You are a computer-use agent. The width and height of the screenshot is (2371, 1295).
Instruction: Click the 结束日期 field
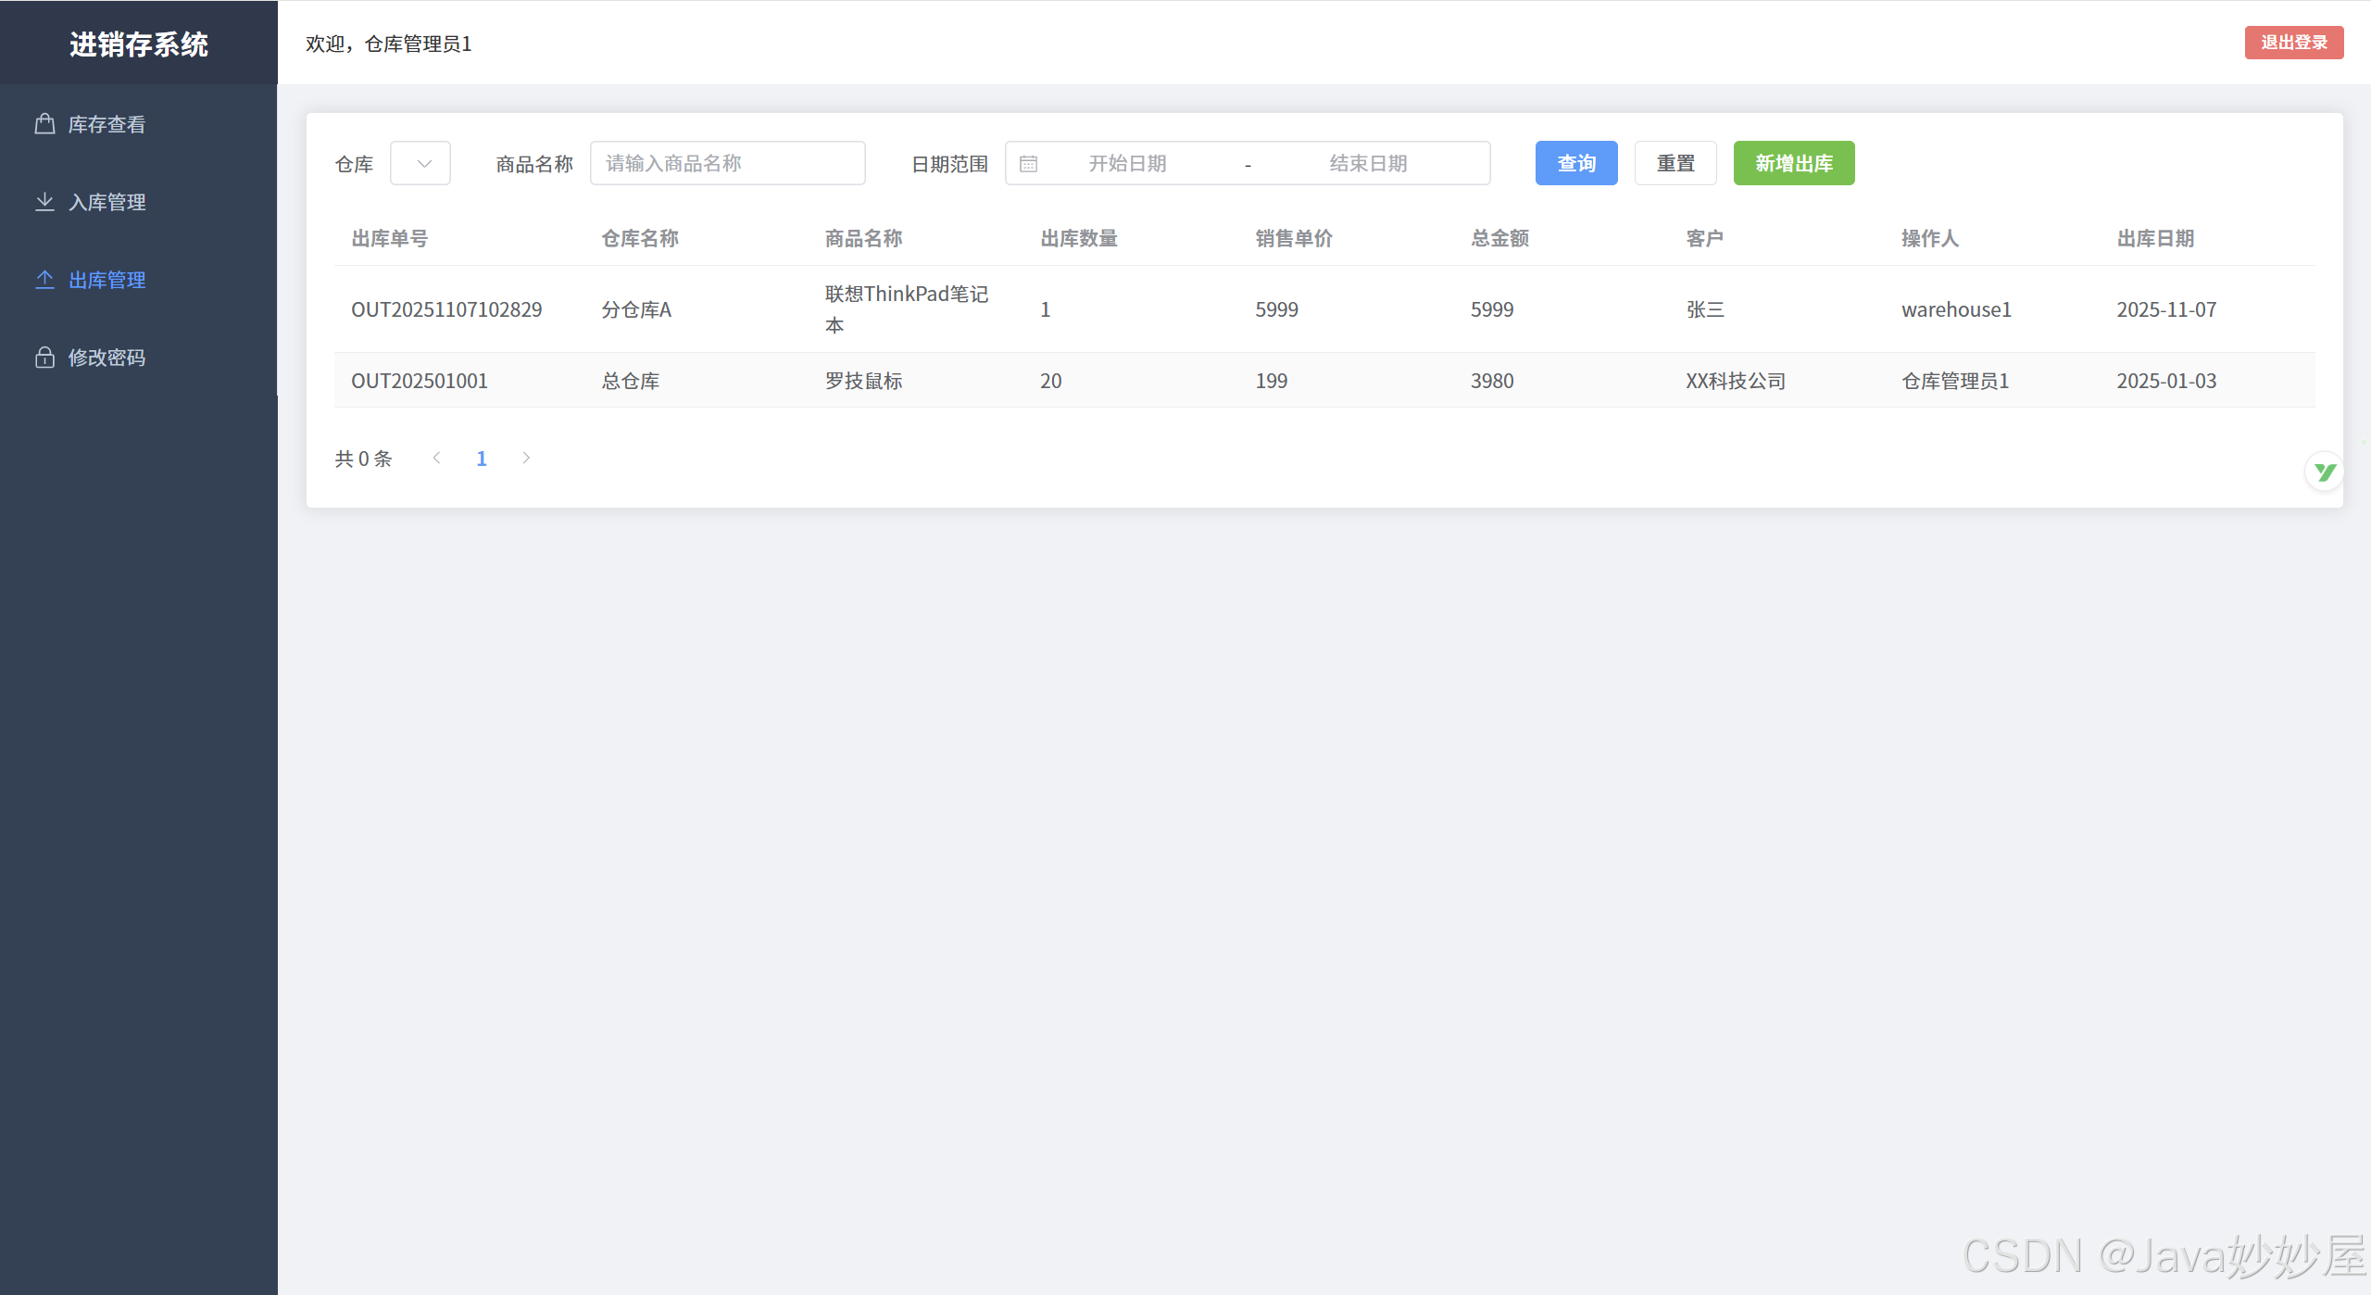tap(1368, 163)
